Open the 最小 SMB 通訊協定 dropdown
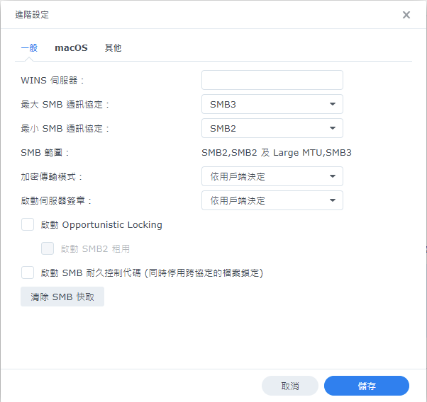 [x=272, y=128]
